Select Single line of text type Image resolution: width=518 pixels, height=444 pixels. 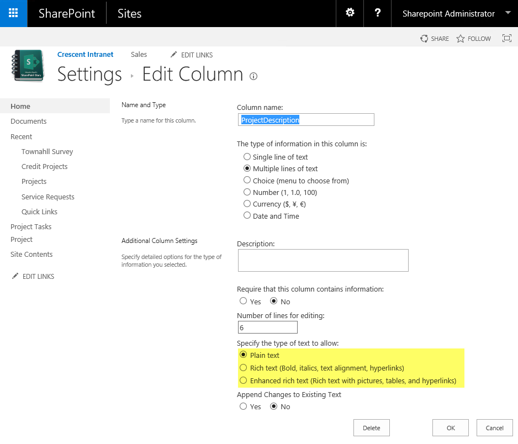(x=247, y=156)
